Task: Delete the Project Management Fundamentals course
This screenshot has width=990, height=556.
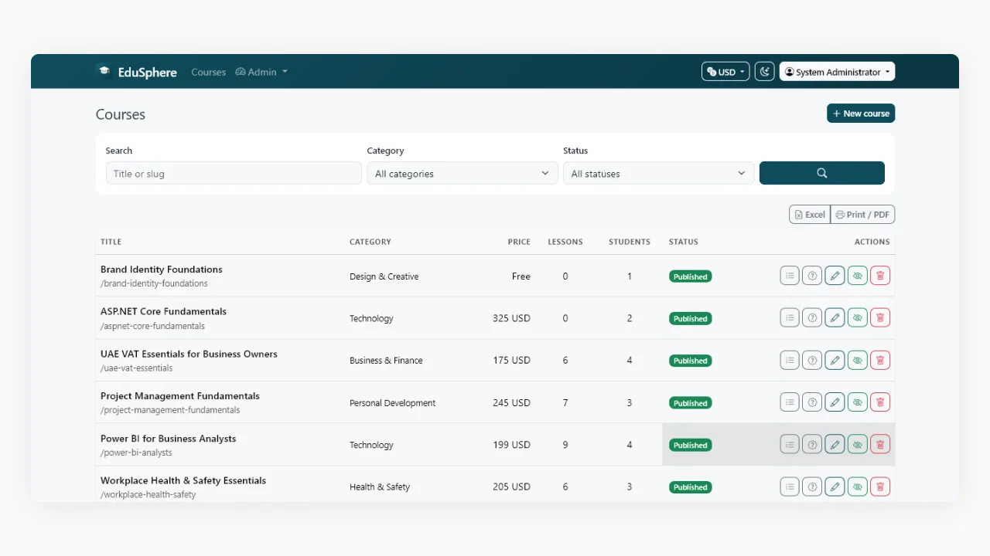Action: point(880,402)
